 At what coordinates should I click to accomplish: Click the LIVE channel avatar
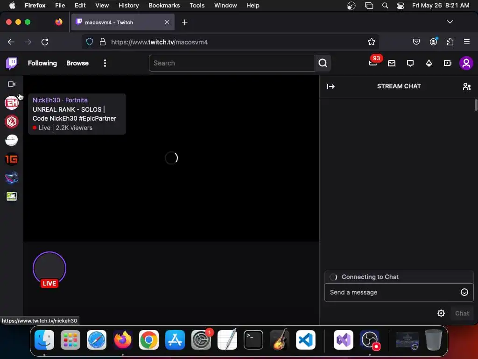pos(49,269)
